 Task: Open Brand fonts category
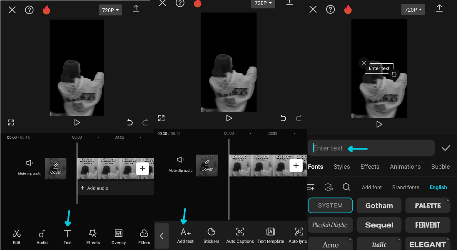pyautogui.click(x=406, y=187)
